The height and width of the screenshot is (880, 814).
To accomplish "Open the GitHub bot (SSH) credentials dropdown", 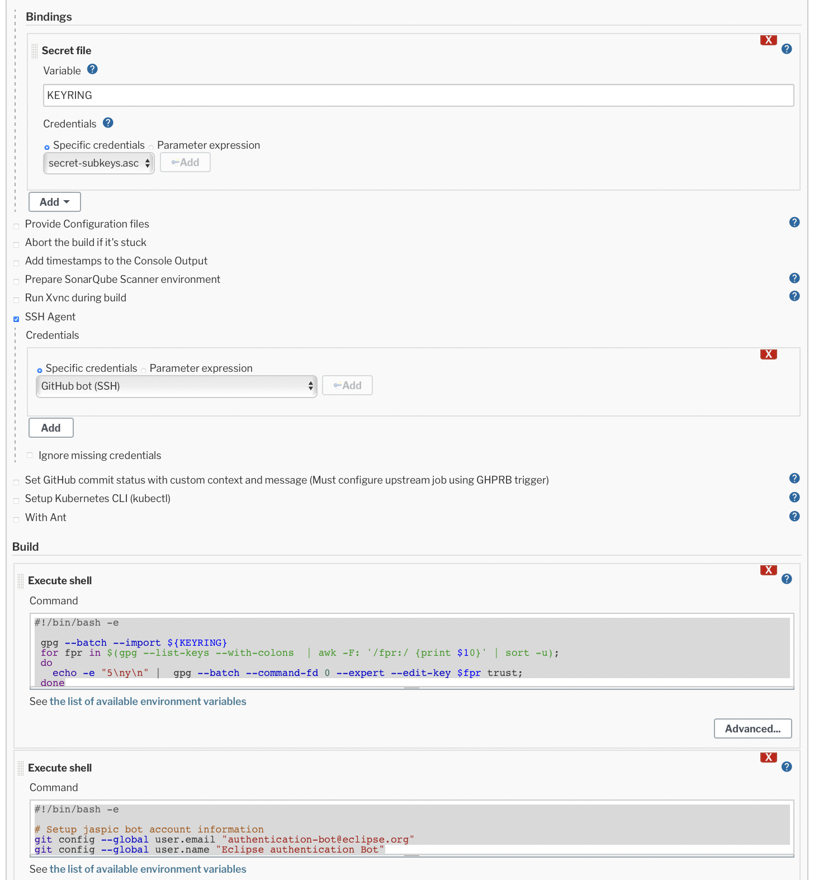I will coord(176,386).
